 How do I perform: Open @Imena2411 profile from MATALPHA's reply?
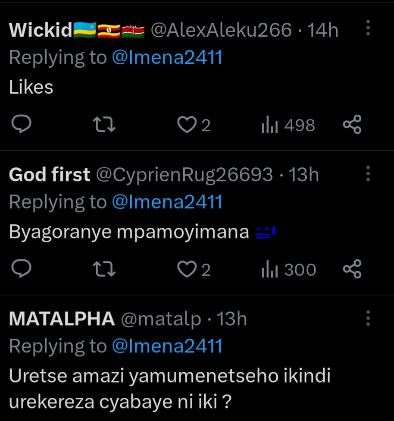point(167,346)
